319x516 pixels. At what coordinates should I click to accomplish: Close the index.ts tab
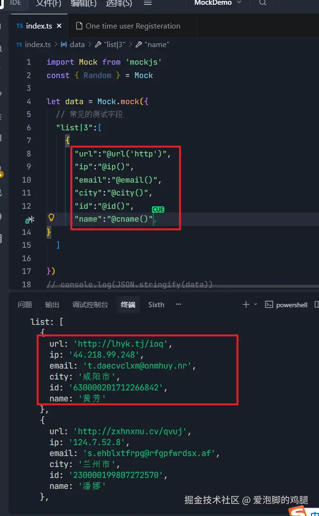[x=59, y=26]
